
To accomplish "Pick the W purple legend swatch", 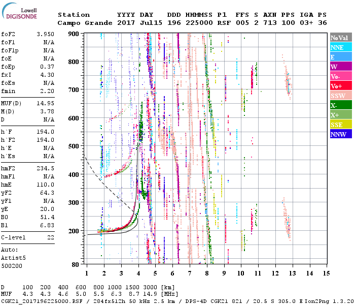I will (340, 67).
